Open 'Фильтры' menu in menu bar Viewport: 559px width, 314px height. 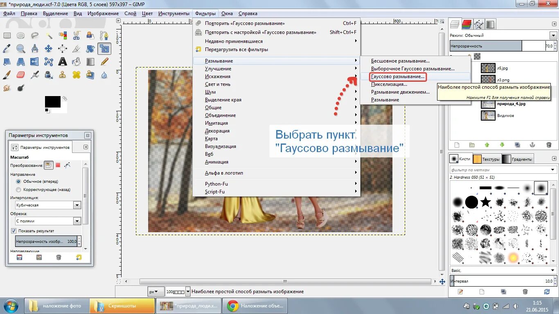point(205,13)
